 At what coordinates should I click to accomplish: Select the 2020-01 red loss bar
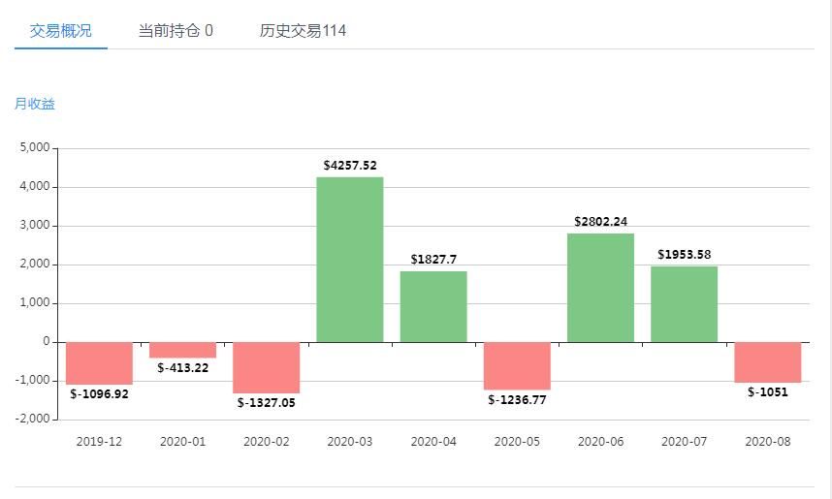[x=182, y=350]
